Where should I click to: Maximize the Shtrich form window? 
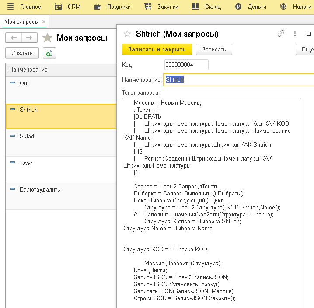tap(308, 34)
